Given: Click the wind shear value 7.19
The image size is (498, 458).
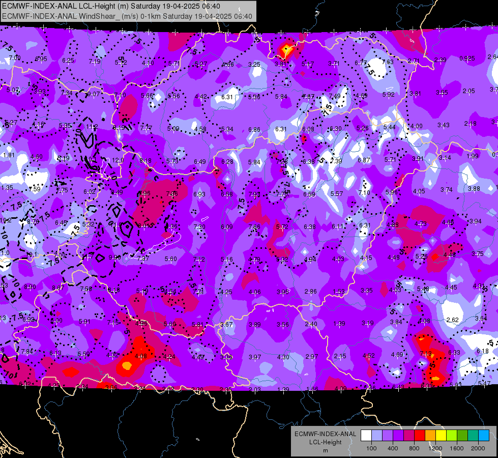Looking at the screenshot, I should [x=95, y=62].
